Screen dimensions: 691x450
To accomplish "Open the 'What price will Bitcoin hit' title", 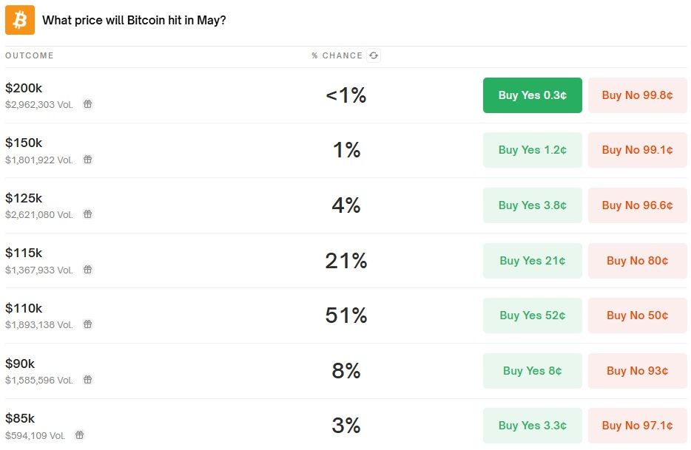I will point(134,20).
